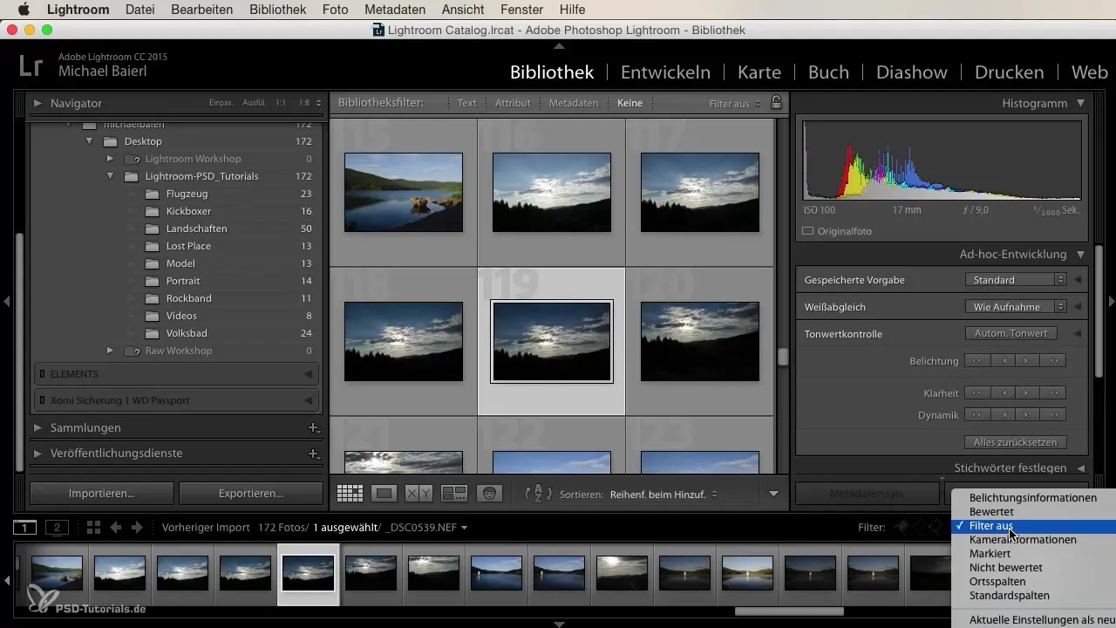Choose Nicht bewertet filter preset
Image resolution: width=1116 pixels, height=628 pixels.
1005,568
